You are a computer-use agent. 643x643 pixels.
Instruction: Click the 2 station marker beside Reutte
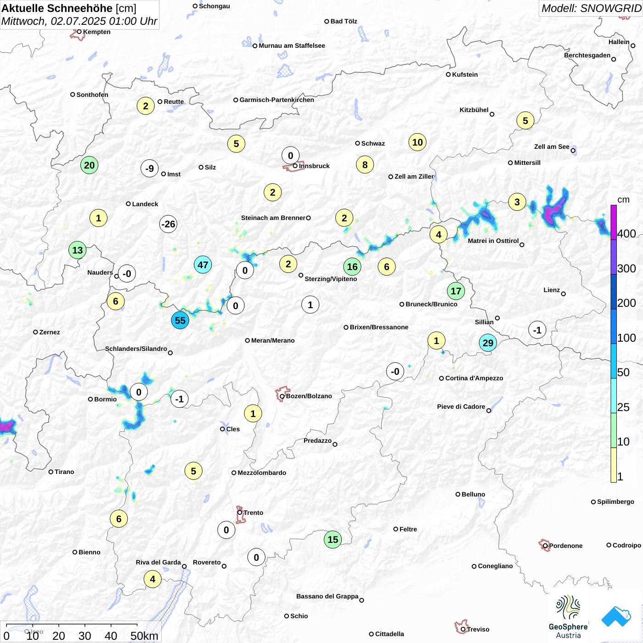[x=146, y=106]
